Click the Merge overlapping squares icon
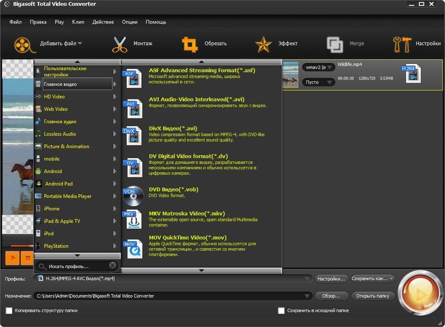The image size is (445, 327). pos(335,44)
